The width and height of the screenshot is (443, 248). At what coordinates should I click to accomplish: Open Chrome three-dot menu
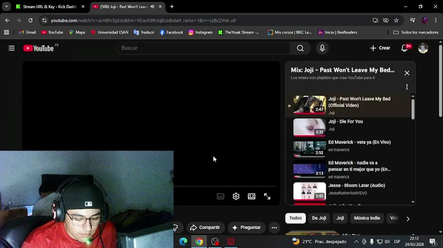[436, 20]
